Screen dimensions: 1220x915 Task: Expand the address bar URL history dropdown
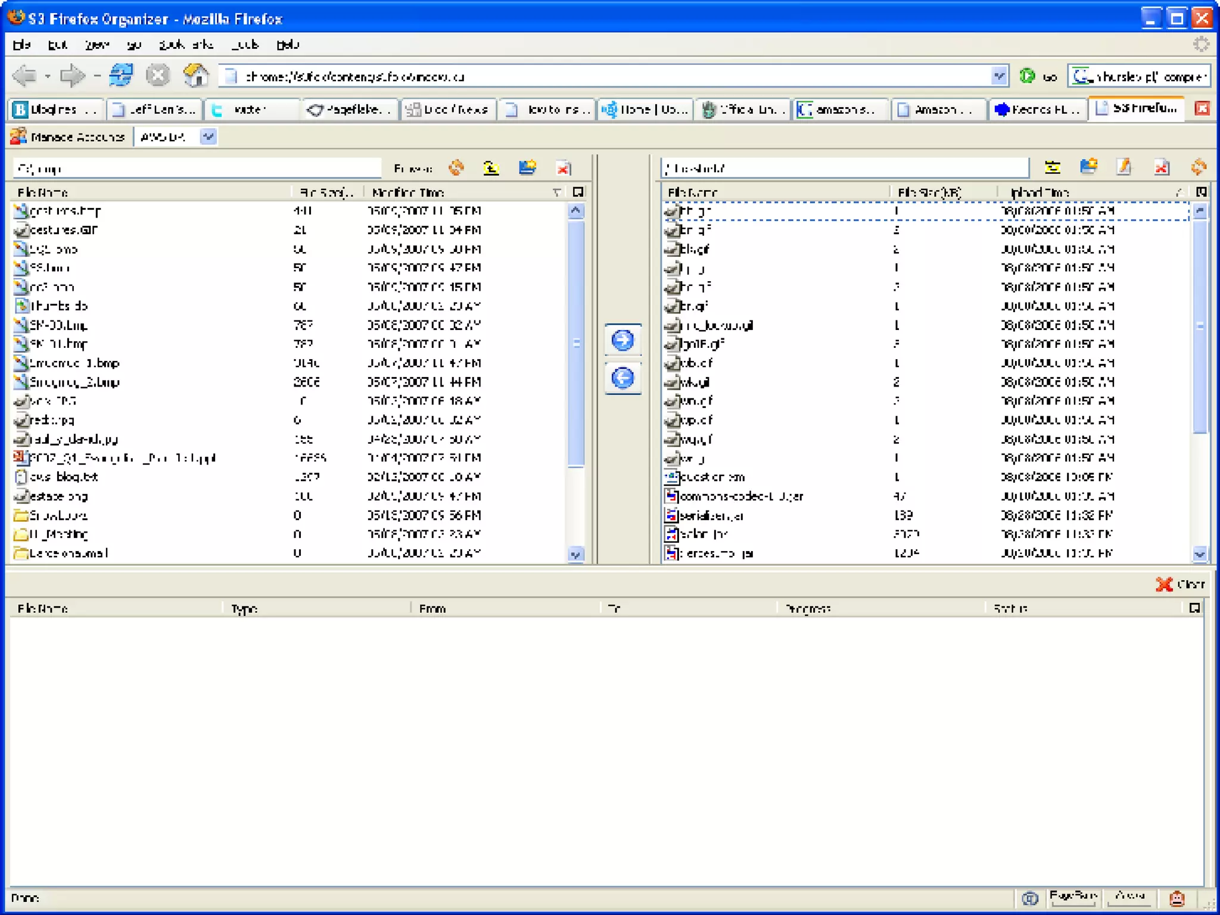coord(999,76)
